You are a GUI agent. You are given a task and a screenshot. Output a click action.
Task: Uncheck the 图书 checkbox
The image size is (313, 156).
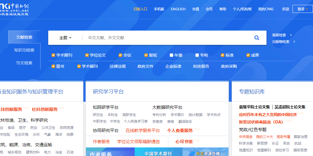click(x=53, y=66)
